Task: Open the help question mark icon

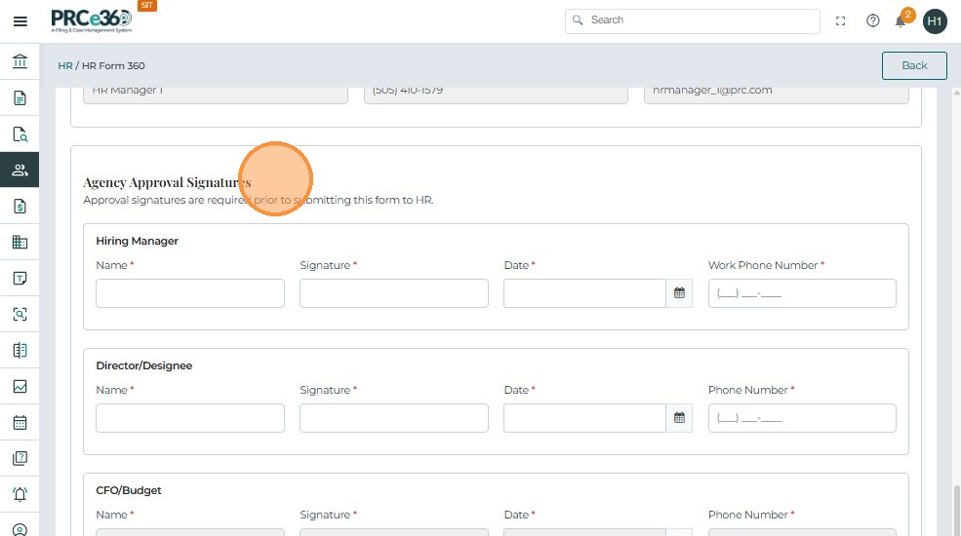Action: click(x=873, y=20)
